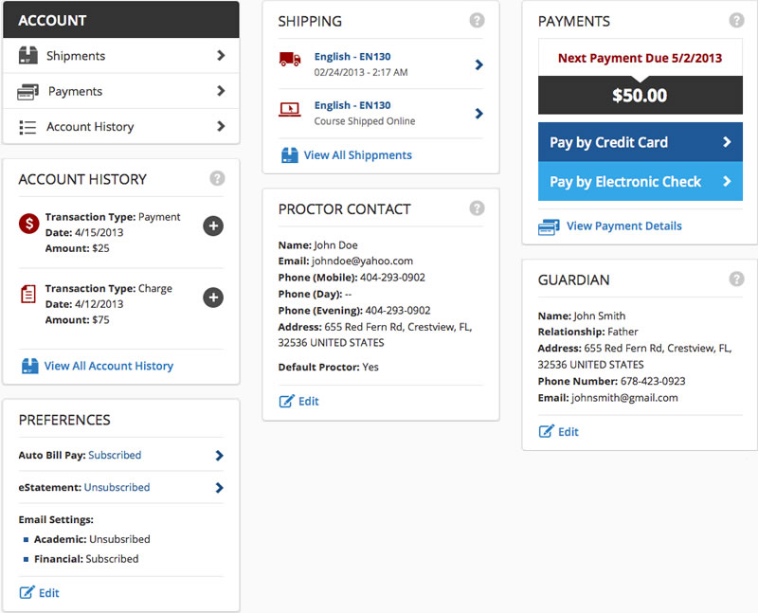The width and height of the screenshot is (758, 613).
Task: Click the red laptop online course icon
Action: click(x=290, y=109)
